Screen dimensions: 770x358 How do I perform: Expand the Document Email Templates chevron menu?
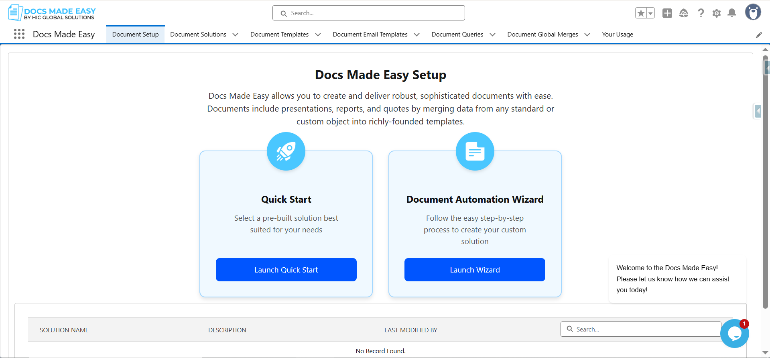pyautogui.click(x=417, y=35)
